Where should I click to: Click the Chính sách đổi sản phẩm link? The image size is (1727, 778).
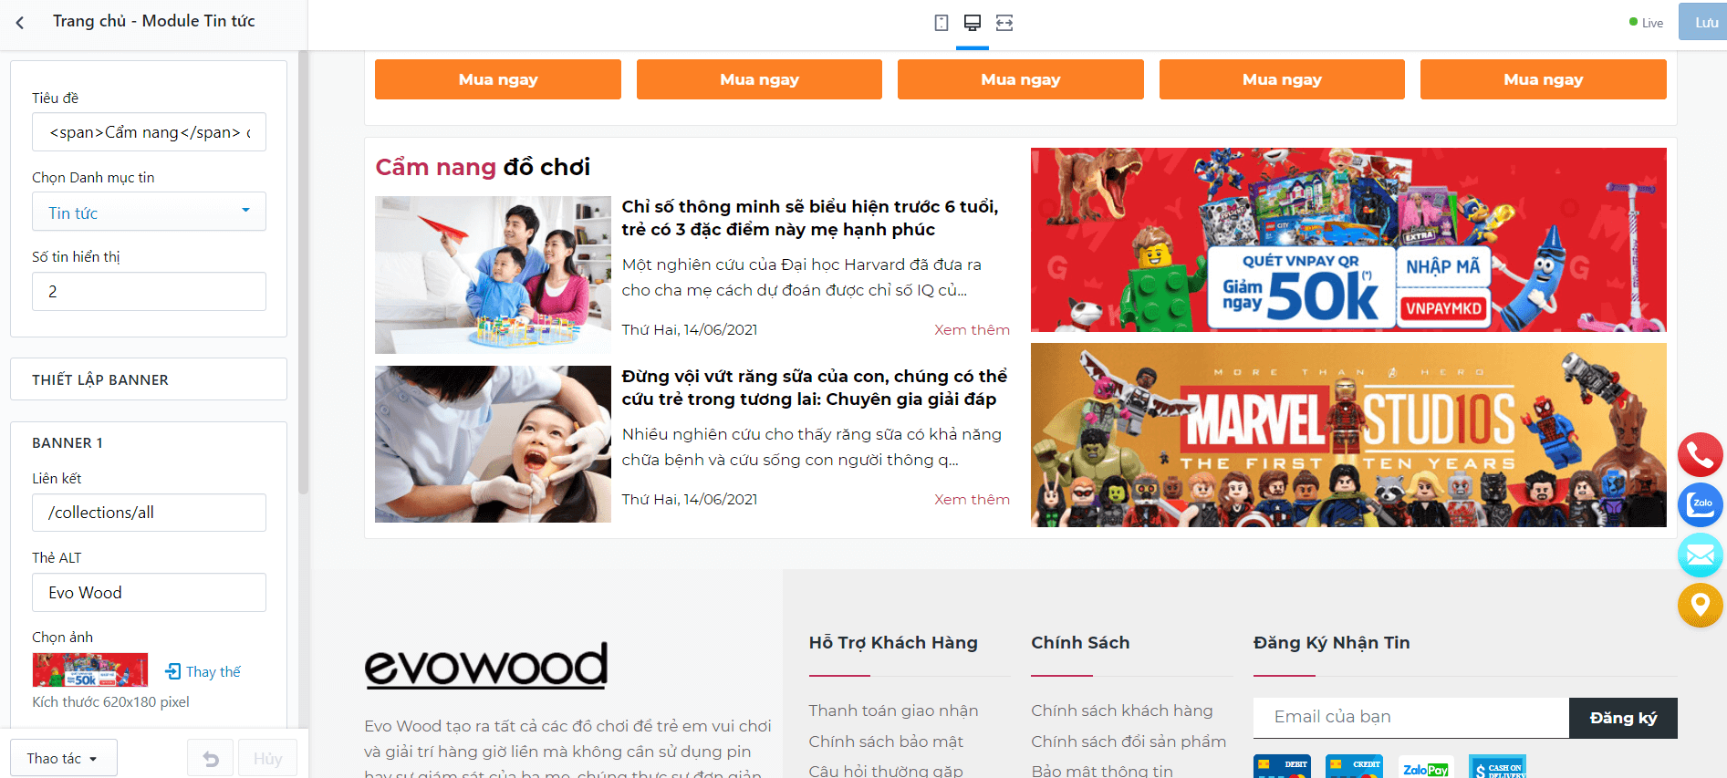coord(1129,742)
